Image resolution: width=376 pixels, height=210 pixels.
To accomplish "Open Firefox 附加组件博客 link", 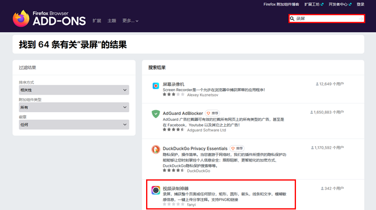I will click(x=281, y=4).
